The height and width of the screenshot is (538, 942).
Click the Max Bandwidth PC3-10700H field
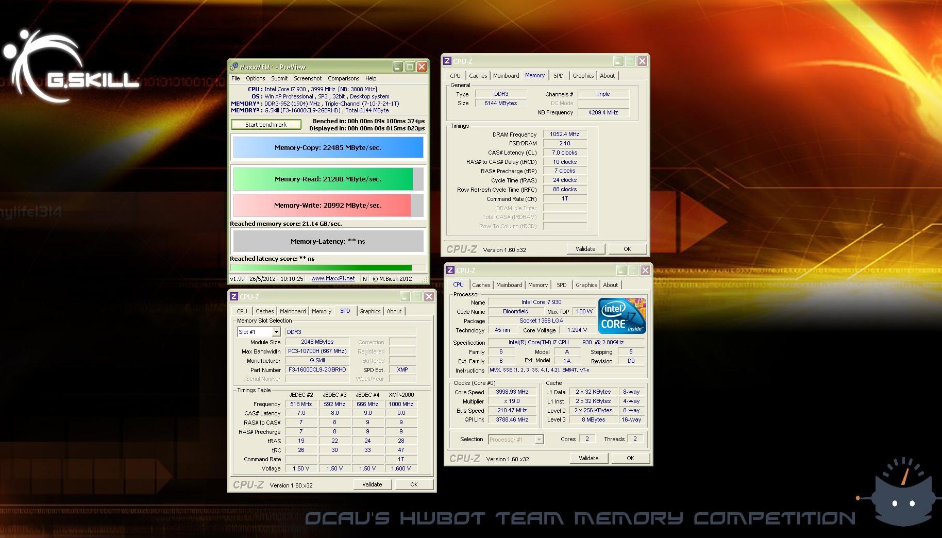coord(317,351)
